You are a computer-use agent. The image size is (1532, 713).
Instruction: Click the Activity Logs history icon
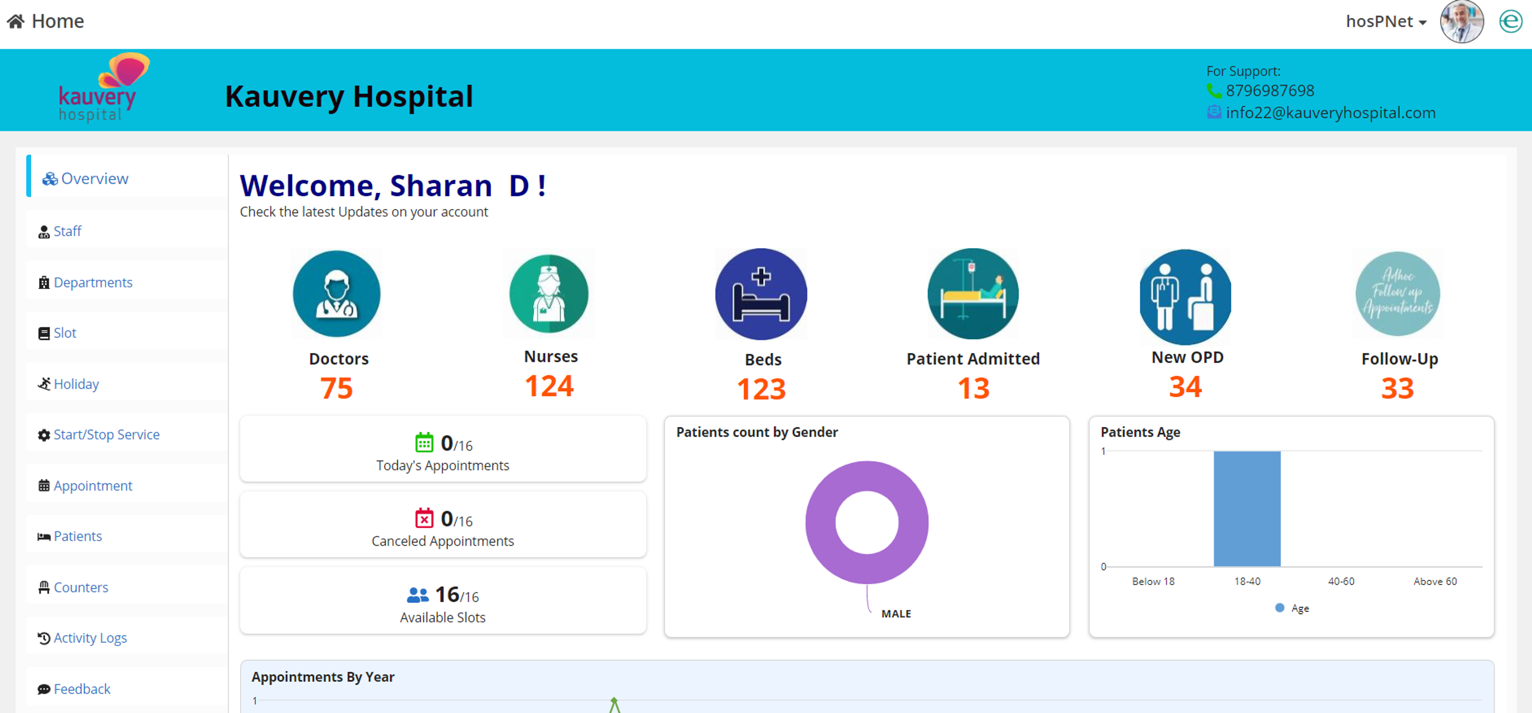(44, 638)
